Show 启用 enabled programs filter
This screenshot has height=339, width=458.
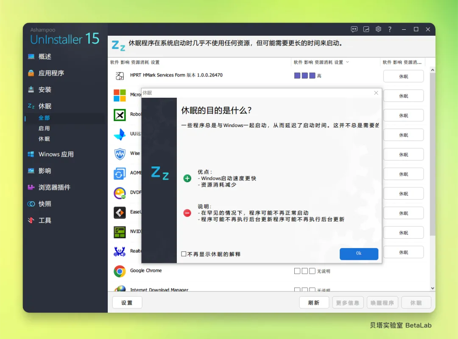(44, 128)
